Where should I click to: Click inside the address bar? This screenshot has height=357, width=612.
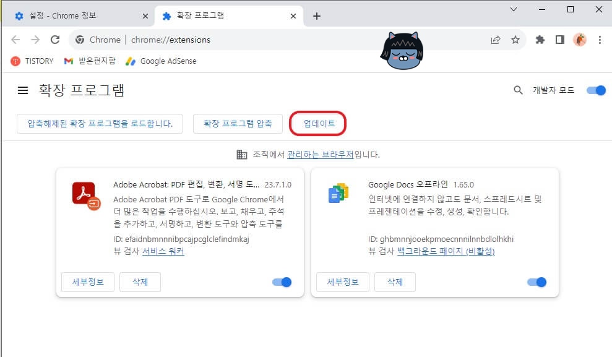point(248,39)
